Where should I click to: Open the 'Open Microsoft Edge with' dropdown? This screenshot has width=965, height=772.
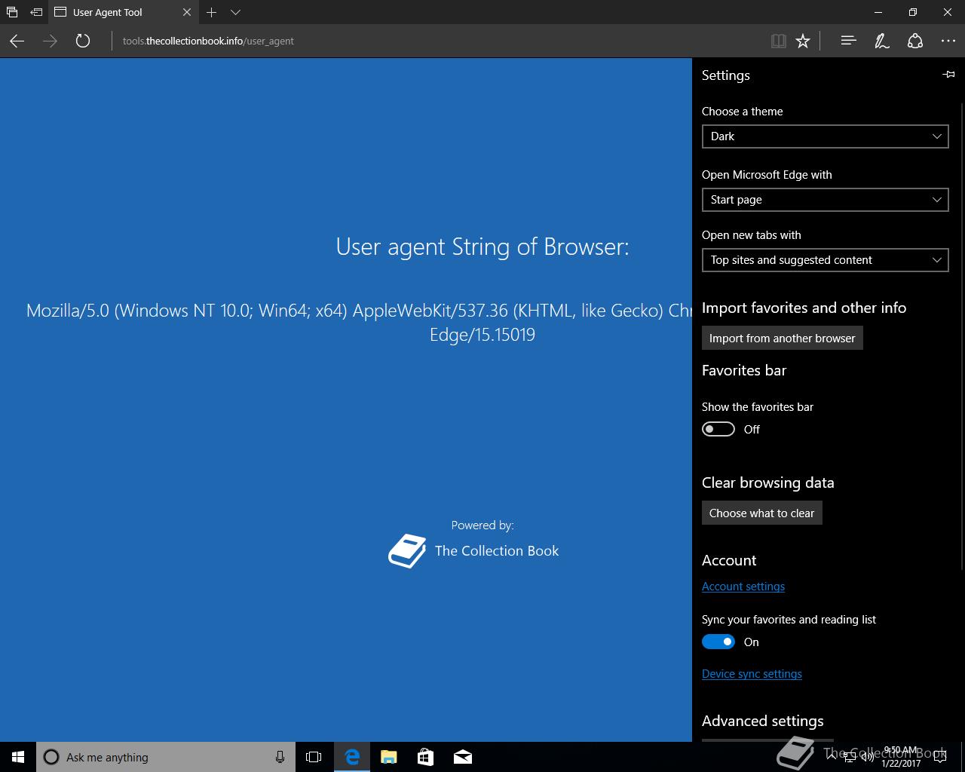click(x=825, y=200)
